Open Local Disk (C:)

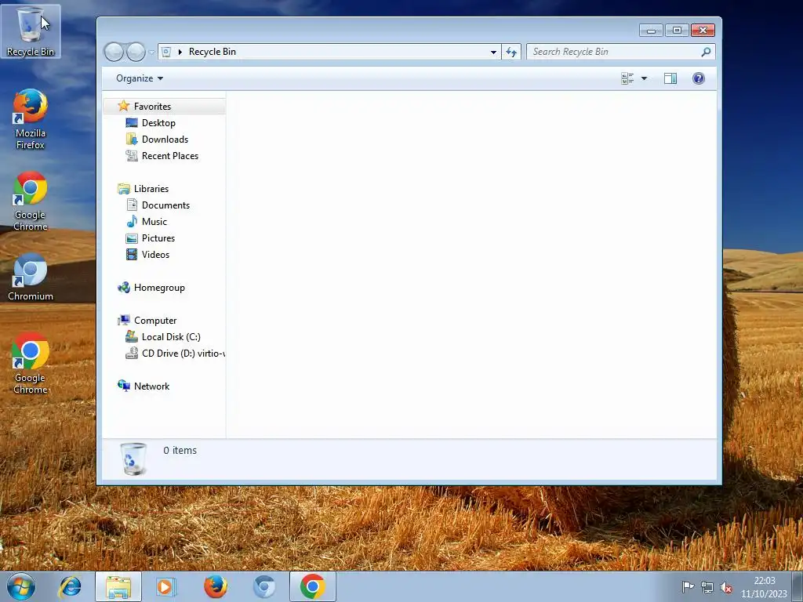[x=171, y=336]
